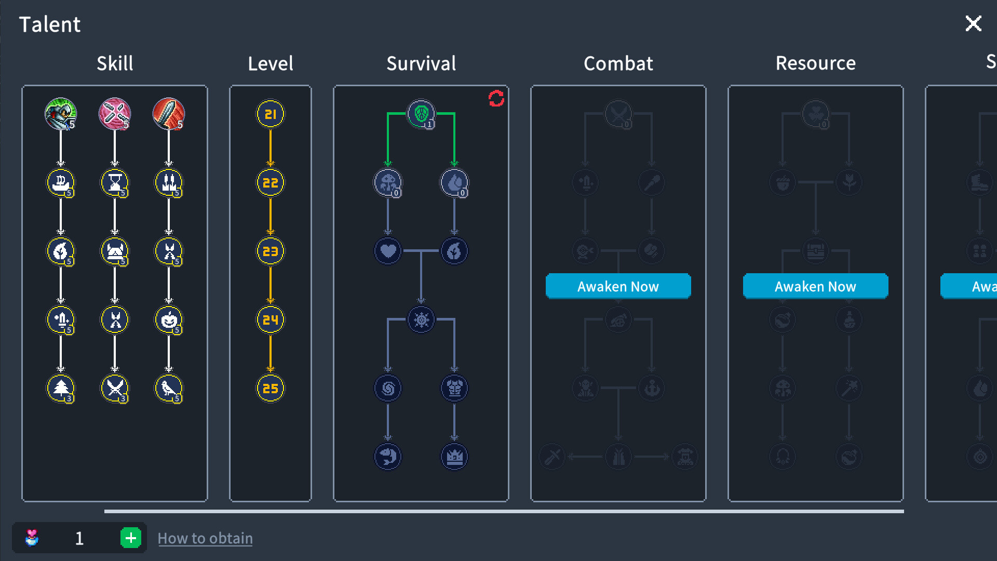Click the horizontal talent scrollbar
Screen dimensions: 997x561
pyautogui.click(x=504, y=511)
